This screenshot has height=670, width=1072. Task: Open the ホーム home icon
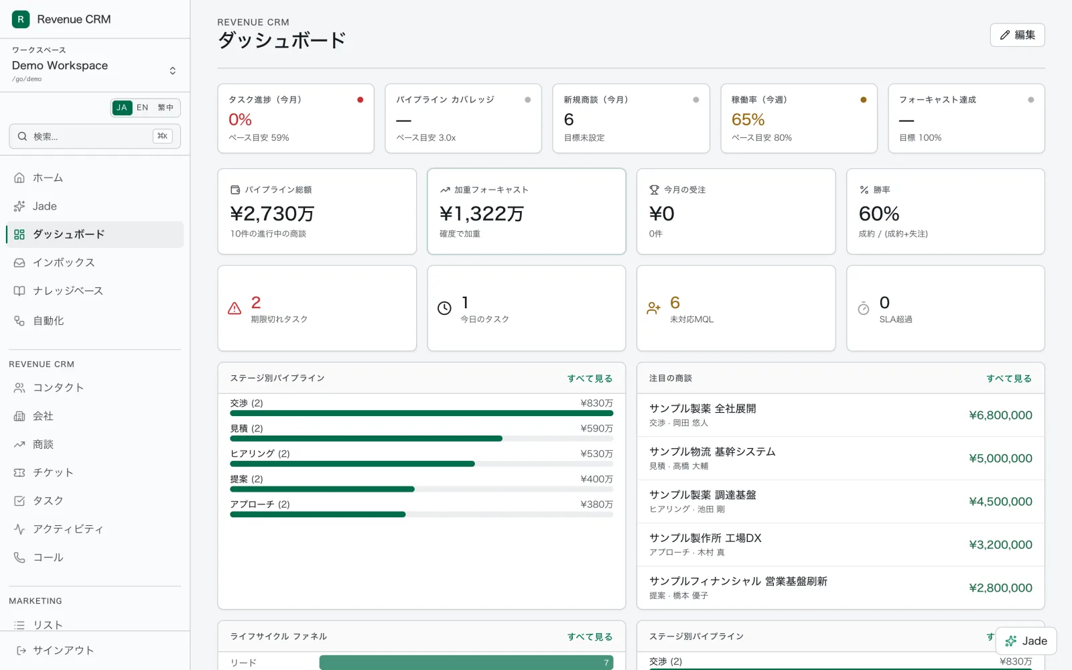coord(19,178)
